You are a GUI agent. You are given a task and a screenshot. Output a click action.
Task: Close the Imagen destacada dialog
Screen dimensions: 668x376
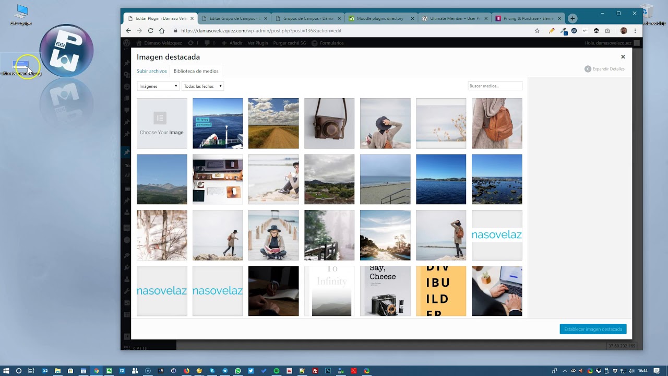623,57
